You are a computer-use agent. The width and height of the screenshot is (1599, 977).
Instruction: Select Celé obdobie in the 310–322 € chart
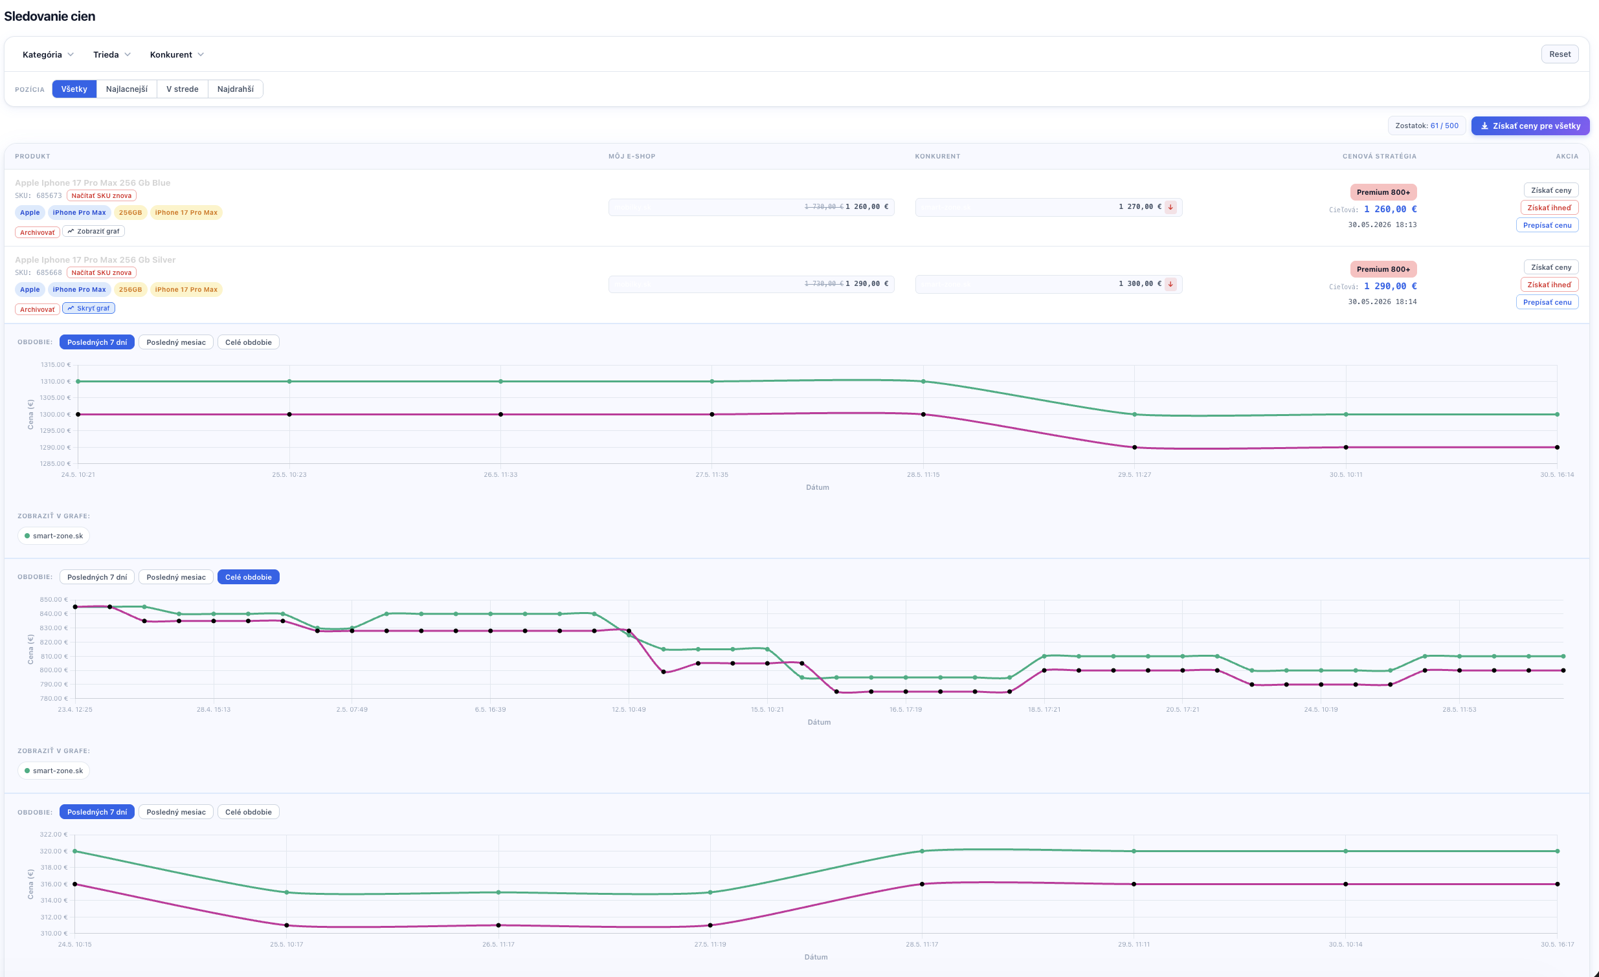click(x=249, y=812)
